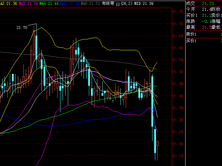Viewport: 222px width, 166px height.
Task: Click the 成交 price value 21.21
Action: coord(208,4)
